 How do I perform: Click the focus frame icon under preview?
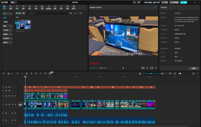click(147, 68)
